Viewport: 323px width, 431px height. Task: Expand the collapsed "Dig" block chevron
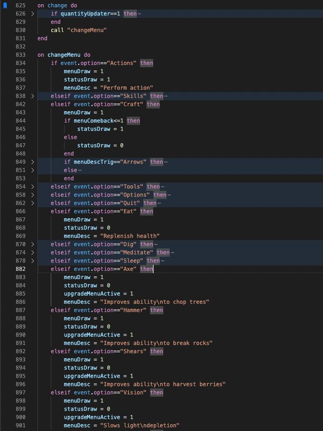point(32,244)
